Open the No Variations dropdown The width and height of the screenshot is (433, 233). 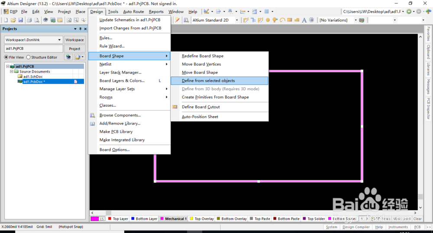pyautogui.click(x=355, y=20)
